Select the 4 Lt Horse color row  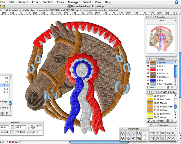[x=160, y=73]
